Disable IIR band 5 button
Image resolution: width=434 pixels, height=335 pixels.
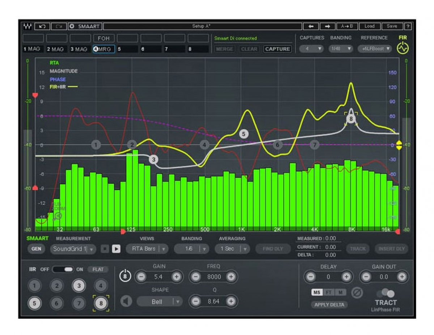[34, 304]
